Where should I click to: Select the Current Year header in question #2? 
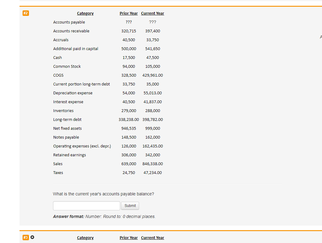(x=152, y=13)
